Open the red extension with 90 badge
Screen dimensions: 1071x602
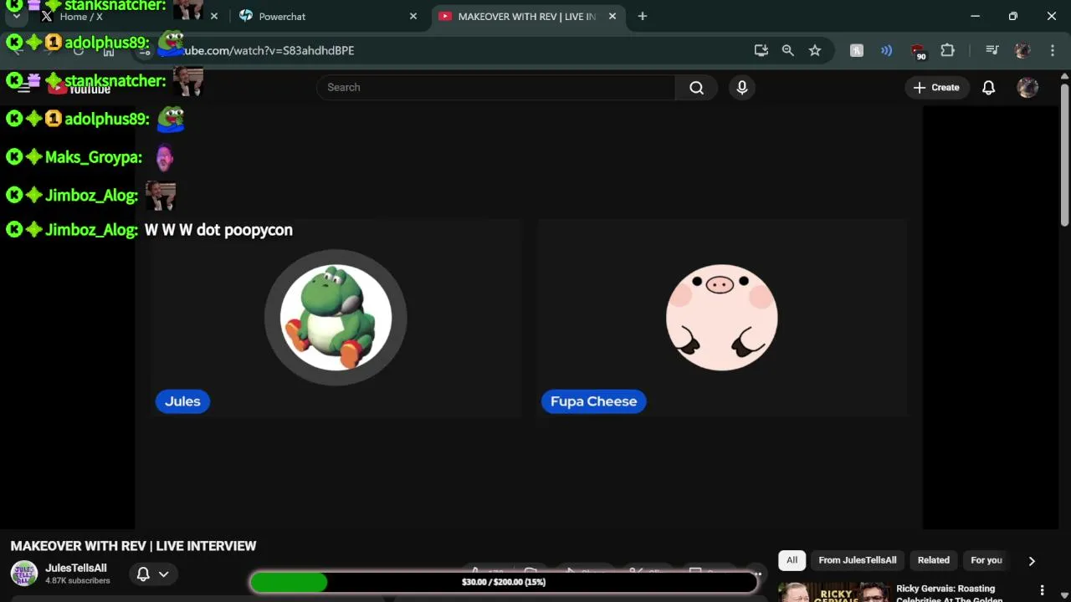pos(918,51)
